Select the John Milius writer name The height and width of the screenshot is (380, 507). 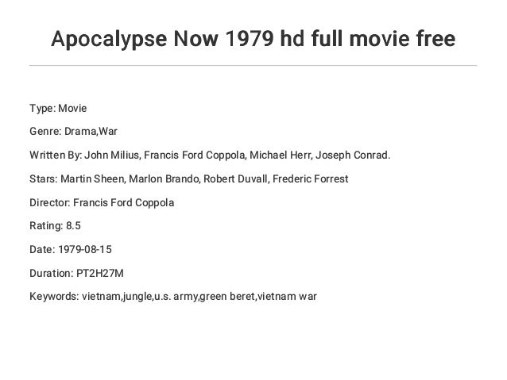coord(112,155)
